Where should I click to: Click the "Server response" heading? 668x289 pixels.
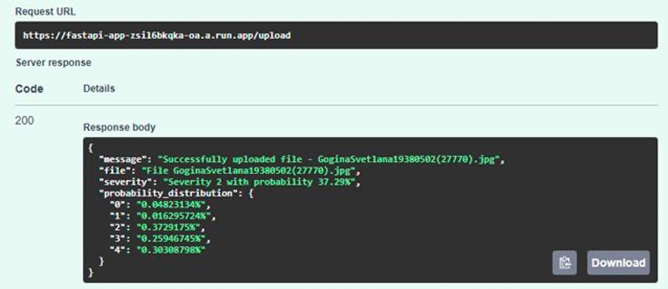(x=54, y=63)
